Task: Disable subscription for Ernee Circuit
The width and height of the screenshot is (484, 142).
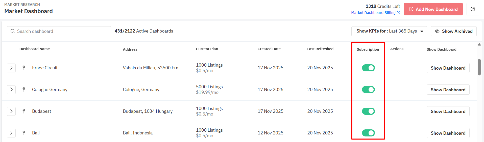Action: (x=368, y=68)
